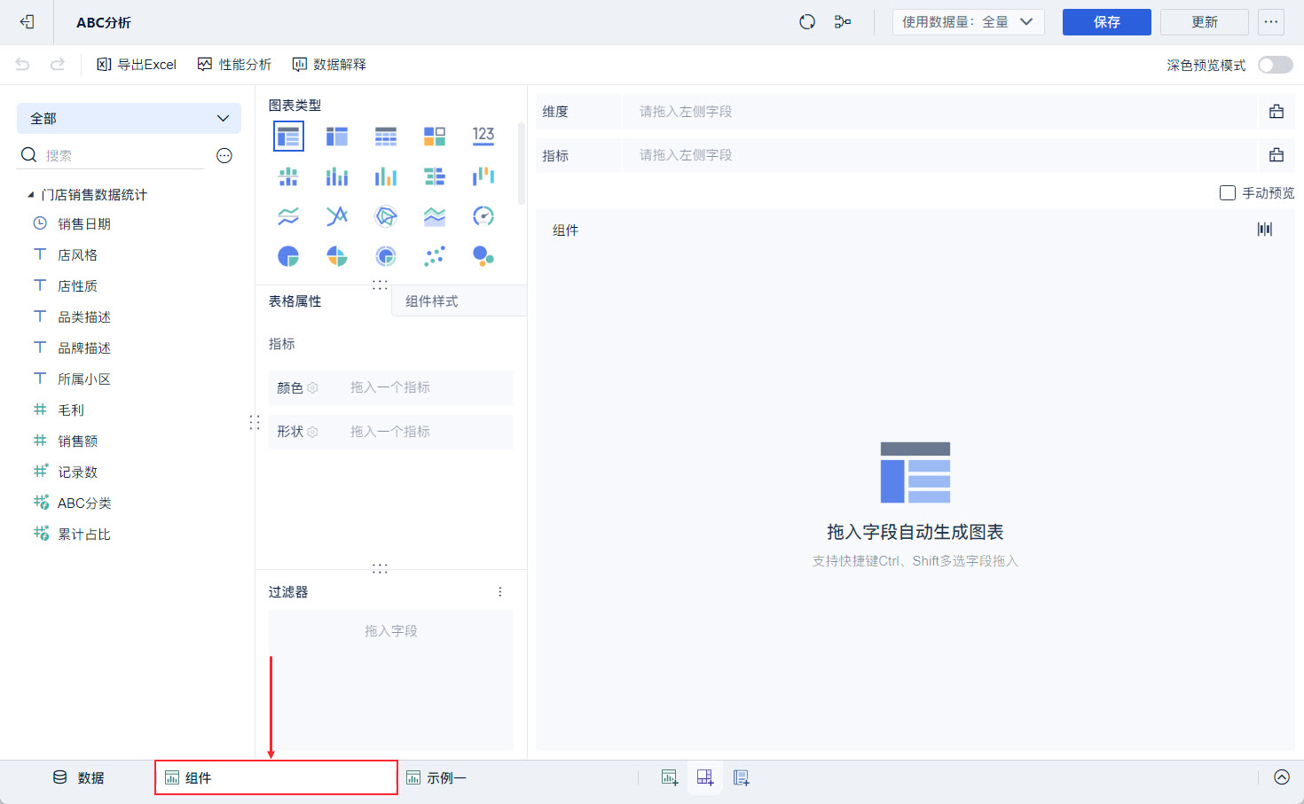
Task: Click the chart type list scrollbar
Action: click(x=522, y=164)
